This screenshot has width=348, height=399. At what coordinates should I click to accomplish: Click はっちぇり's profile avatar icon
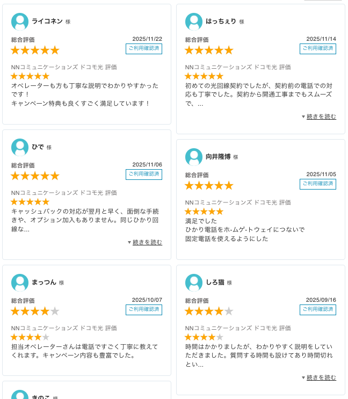[194, 22]
